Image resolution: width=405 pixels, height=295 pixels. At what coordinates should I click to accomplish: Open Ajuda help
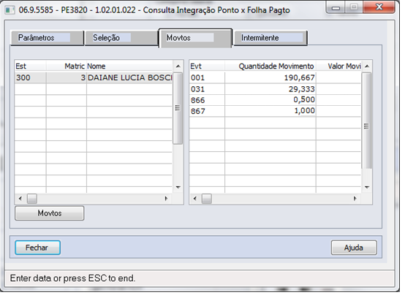354,248
